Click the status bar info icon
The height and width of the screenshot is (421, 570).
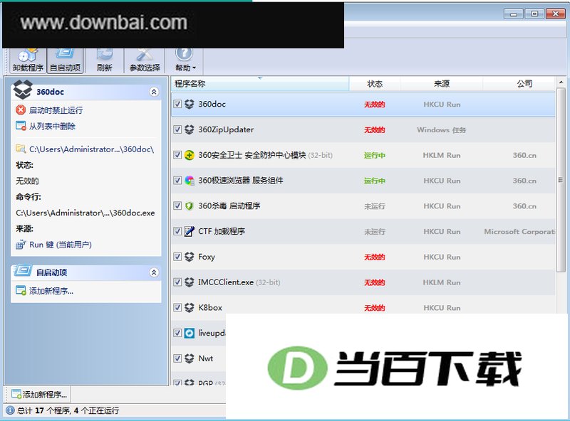pyautogui.click(x=10, y=410)
